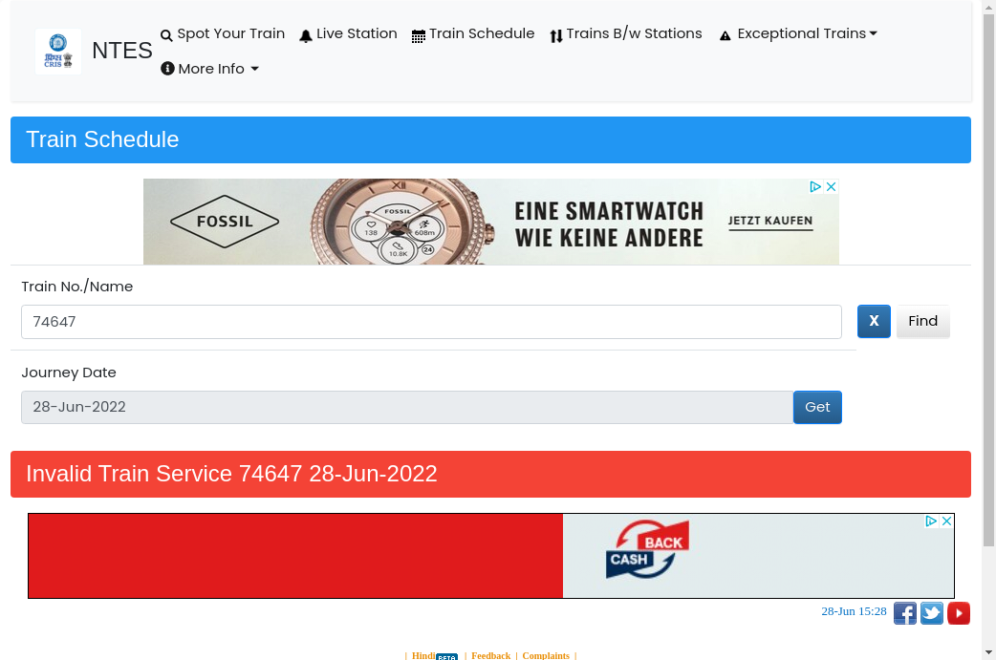Click the NTES brand title
996x660 pixels.
[122, 51]
